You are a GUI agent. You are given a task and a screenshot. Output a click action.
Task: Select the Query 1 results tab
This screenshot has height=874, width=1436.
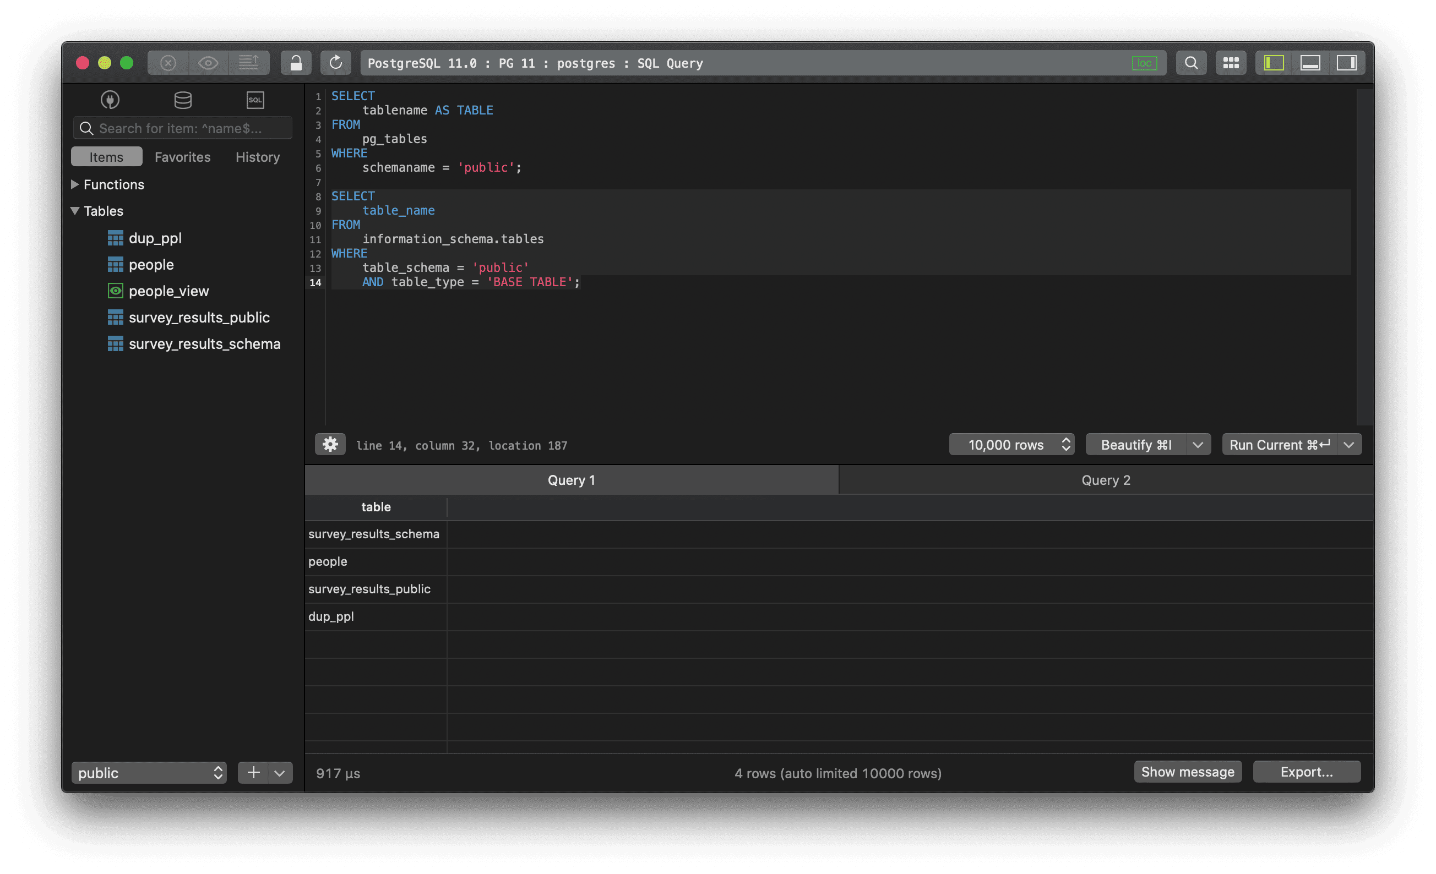[x=571, y=480]
